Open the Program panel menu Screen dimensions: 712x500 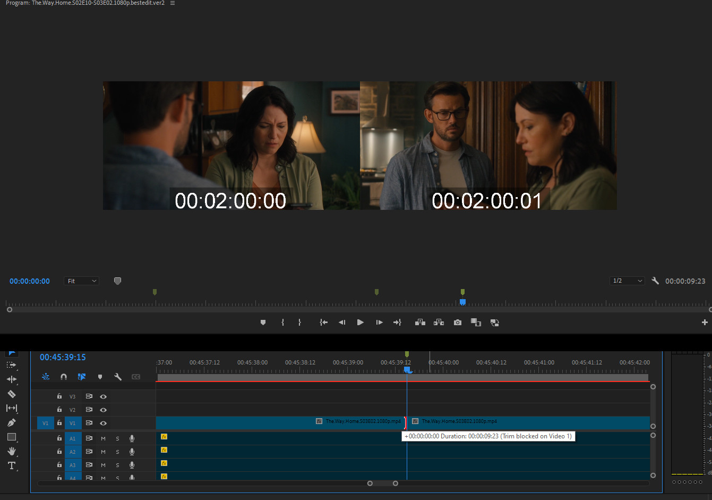[173, 3]
